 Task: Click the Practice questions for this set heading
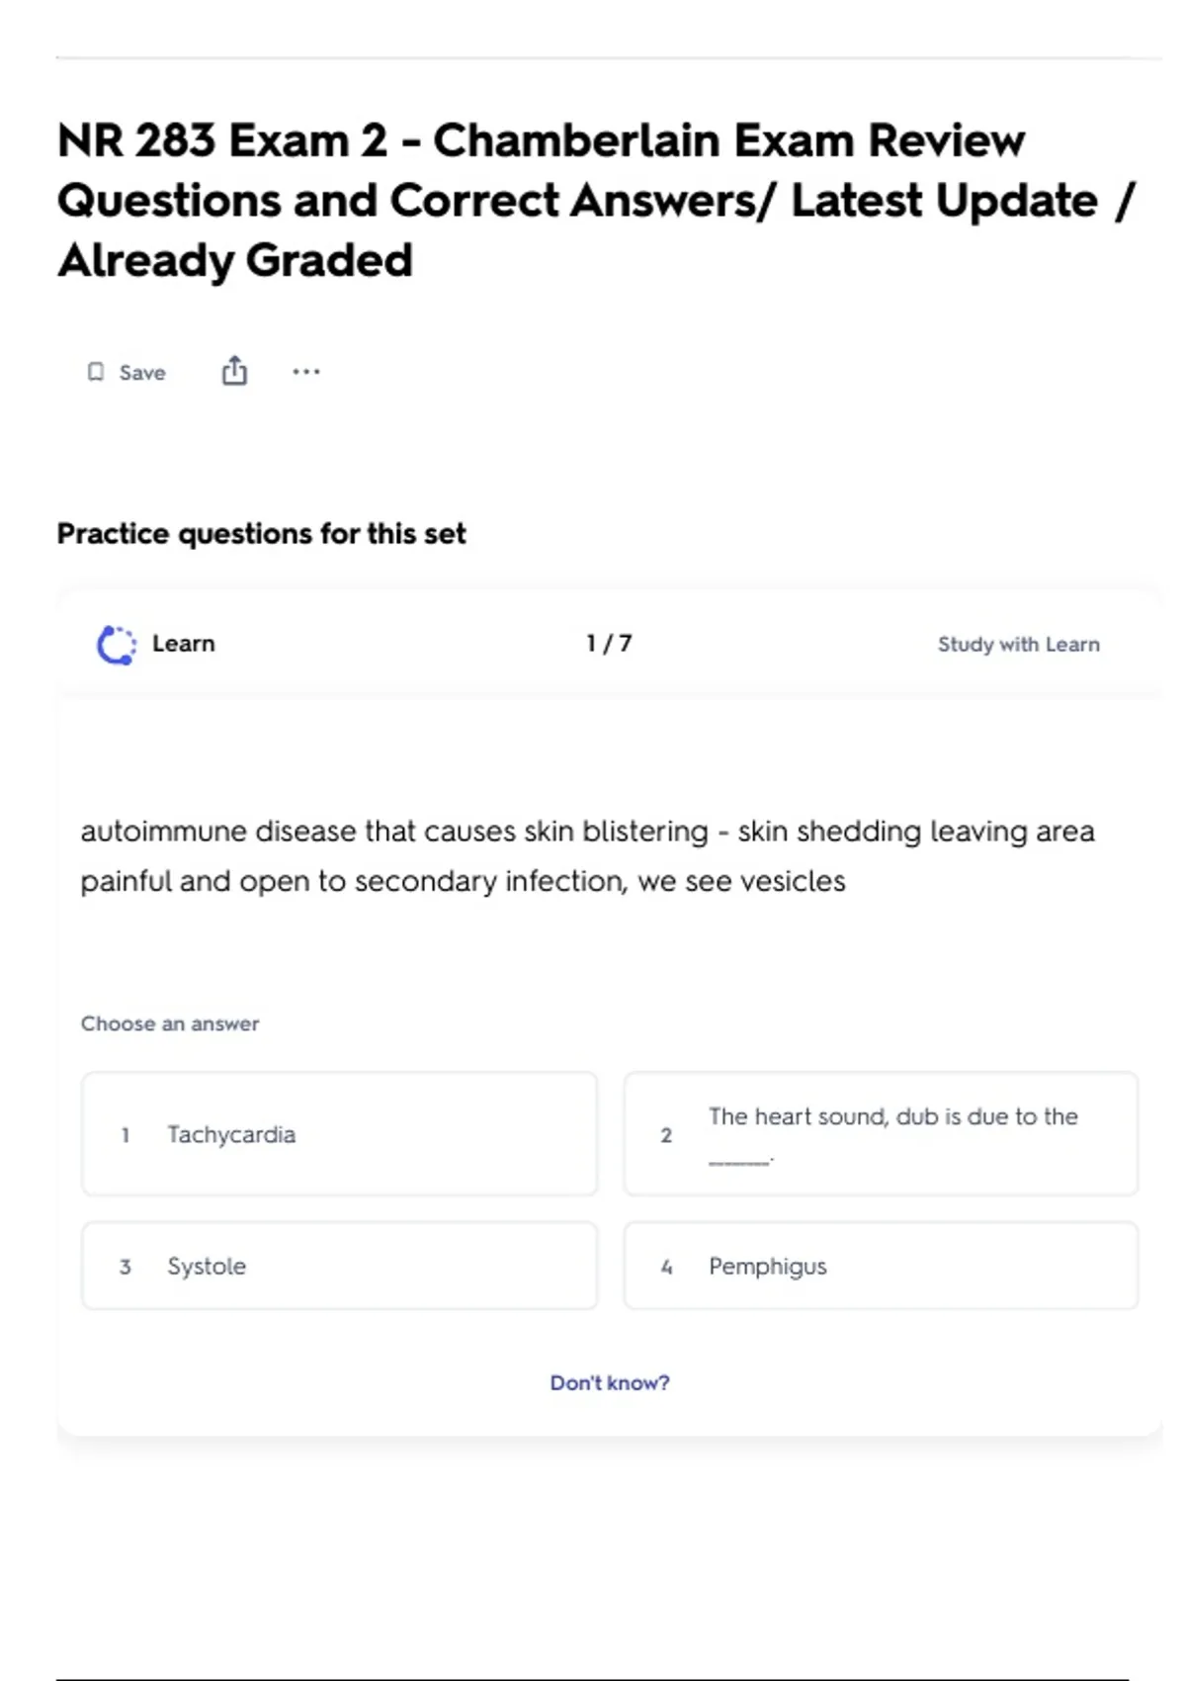coord(261,534)
